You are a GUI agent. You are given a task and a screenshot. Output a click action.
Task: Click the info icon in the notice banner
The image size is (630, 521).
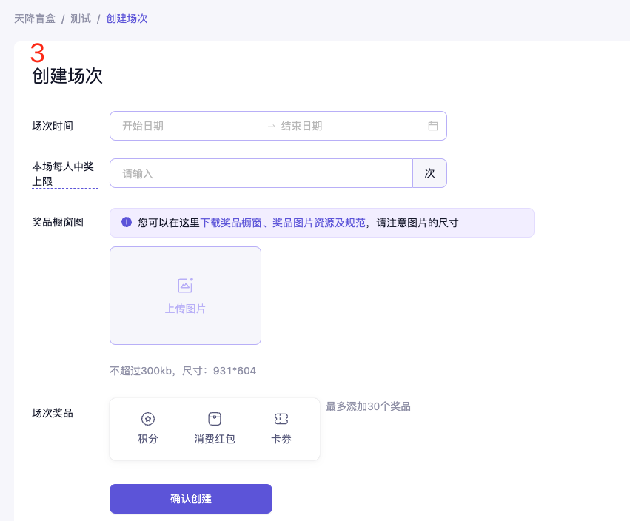[126, 222]
